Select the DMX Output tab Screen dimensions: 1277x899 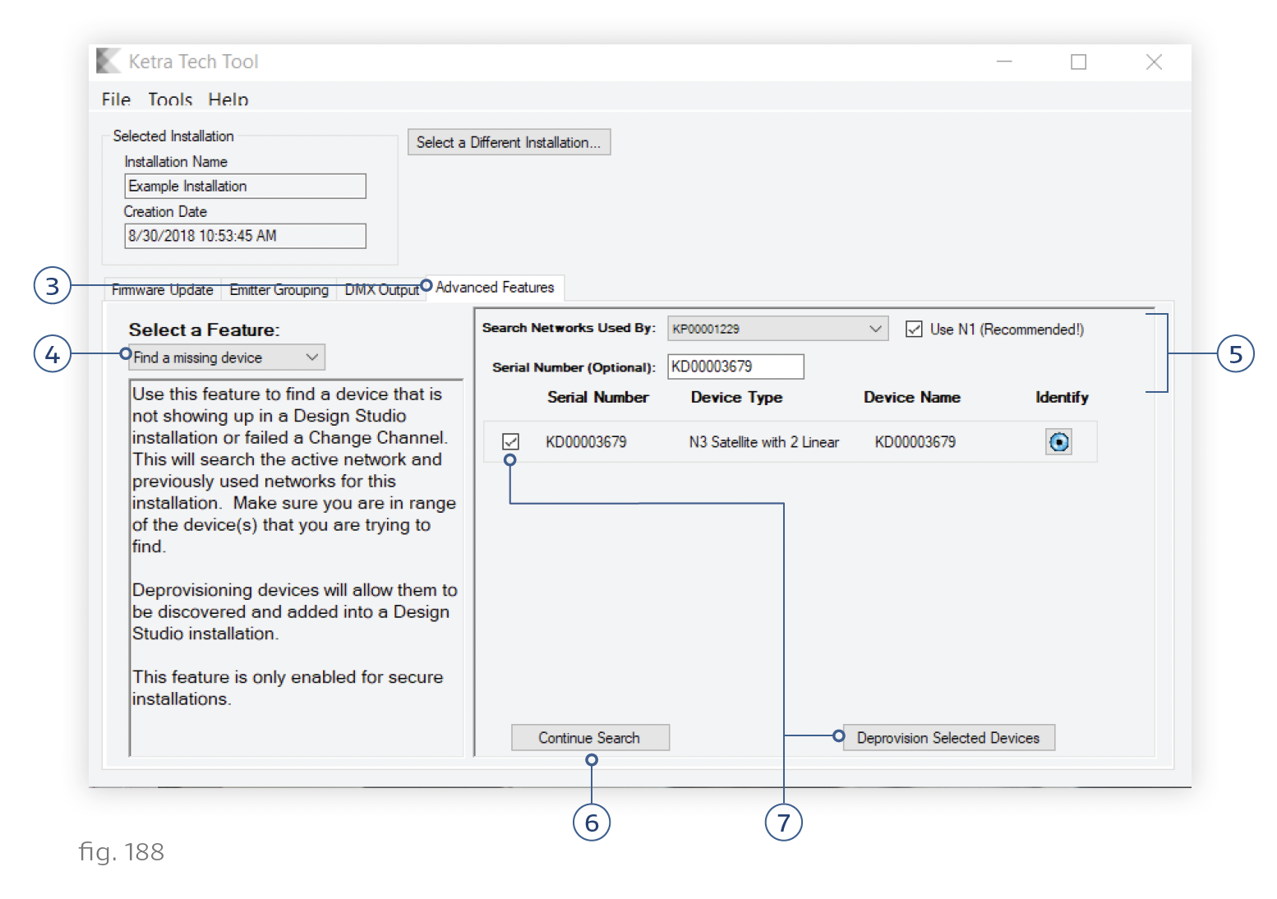click(380, 290)
